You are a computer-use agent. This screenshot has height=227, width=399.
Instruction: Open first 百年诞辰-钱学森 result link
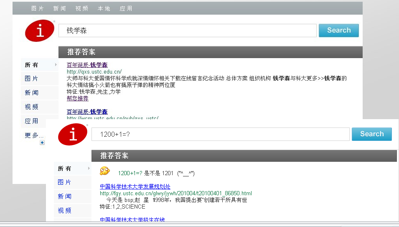coord(87,65)
